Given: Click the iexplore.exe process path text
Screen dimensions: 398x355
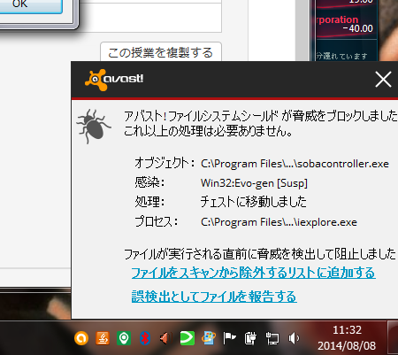Looking at the screenshot, I should [279, 222].
